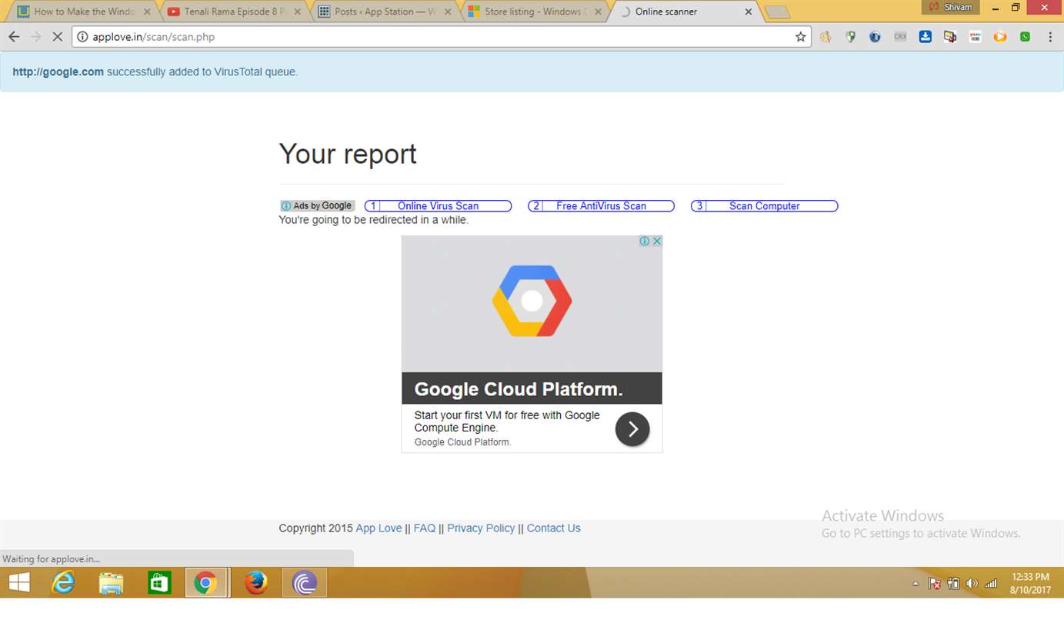Screen dimensions: 1064x623
Task: Close the How to Make the Windows tab
Action: (x=147, y=12)
